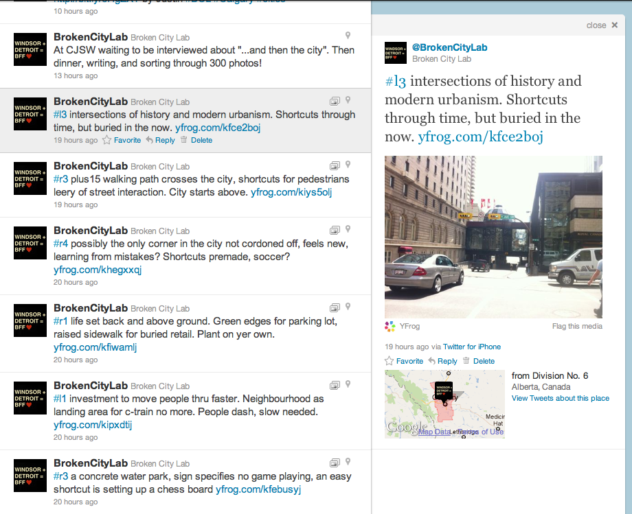Open BrokenCityLab avatar in detail panel
The height and width of the screenshot is (514, 632).
(396, 53)
